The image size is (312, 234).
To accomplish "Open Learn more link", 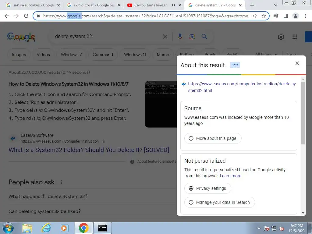I will click(230, 176).
